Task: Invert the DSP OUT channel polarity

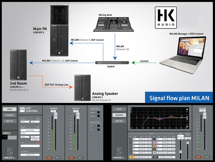Action: coord(80,158)
